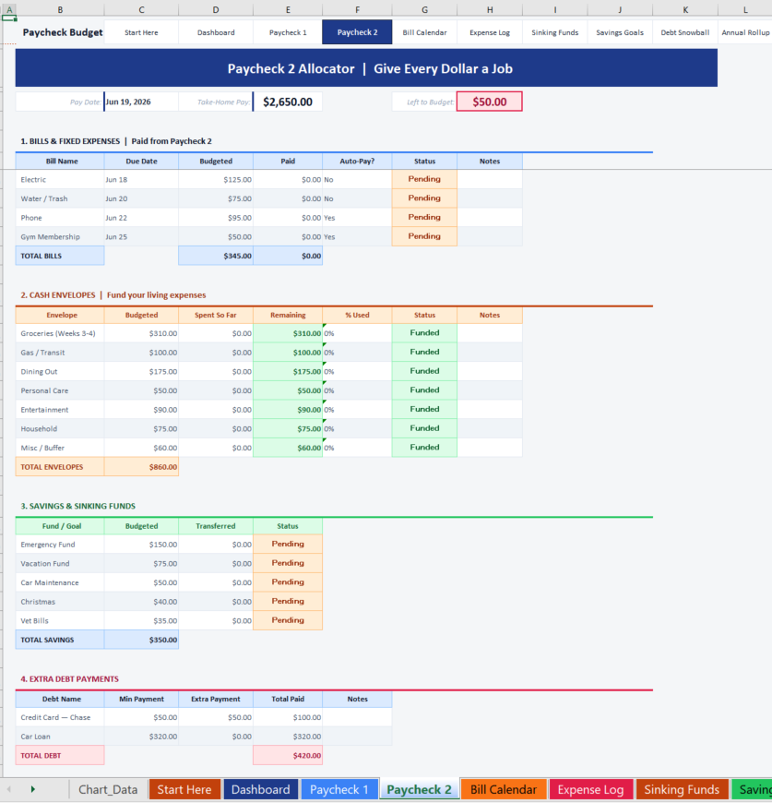Open the Annual Rollup navigation link
The height and width of the screenshot is (803, 772).
745,32
